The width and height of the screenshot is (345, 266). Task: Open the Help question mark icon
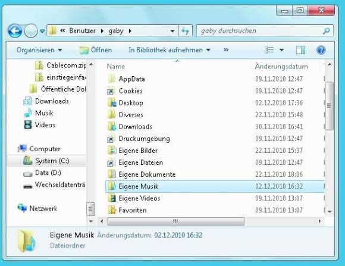pyautogui.click(x=321, y=50)
